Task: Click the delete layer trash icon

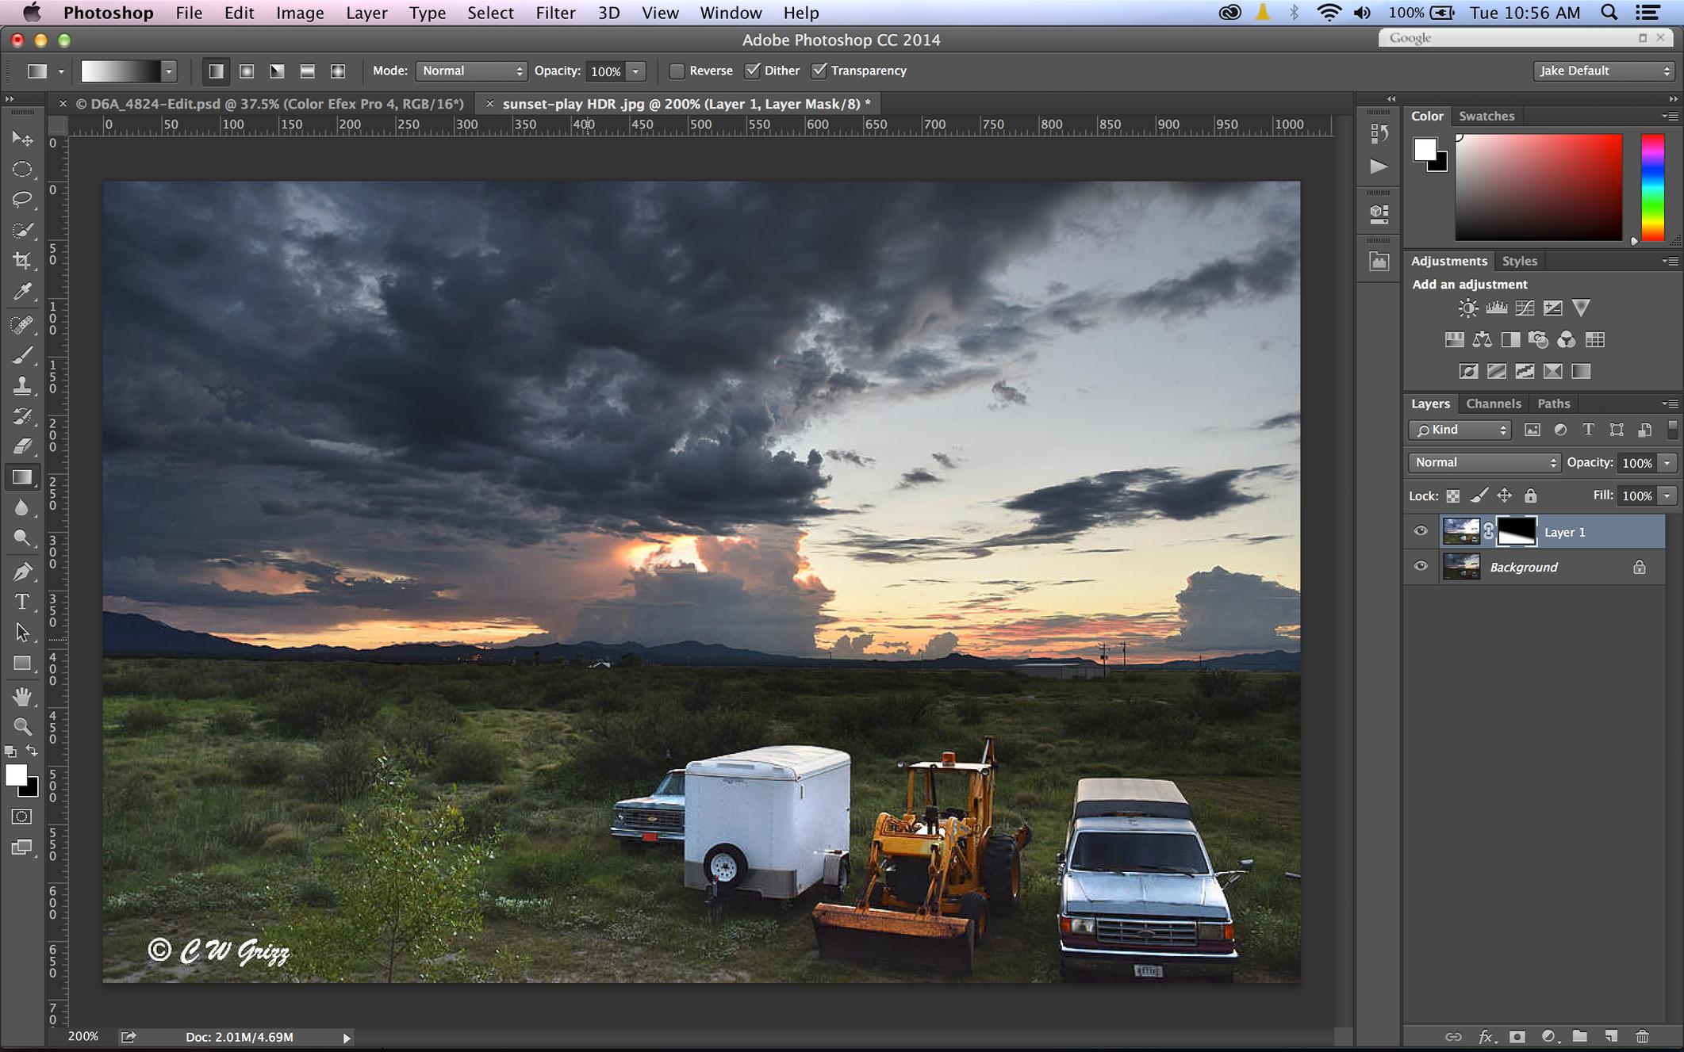Action: click(1642, 1036)
